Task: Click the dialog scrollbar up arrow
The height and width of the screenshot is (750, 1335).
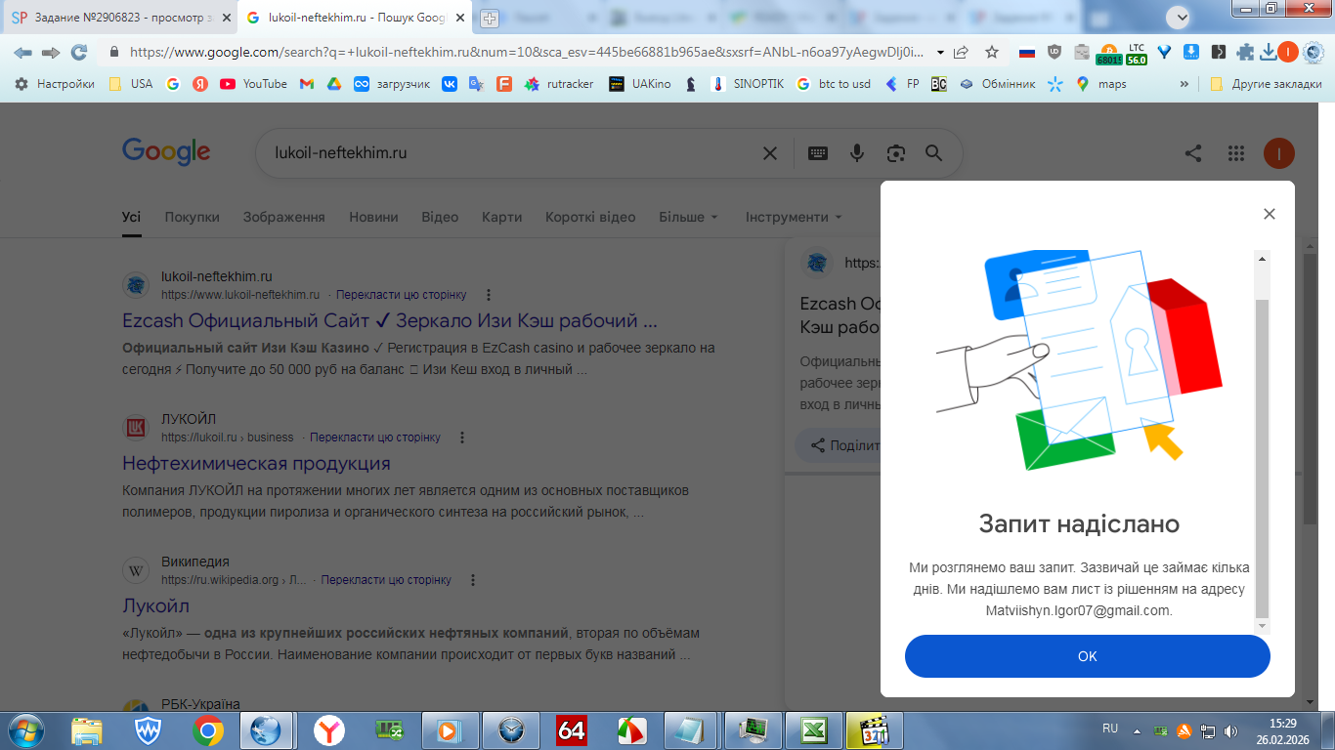Action: click(1263, 259)
